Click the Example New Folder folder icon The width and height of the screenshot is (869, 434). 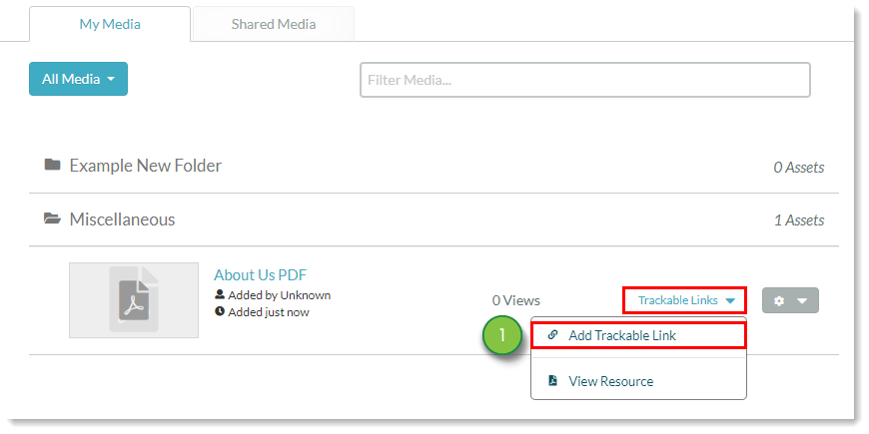click(52, 165)
